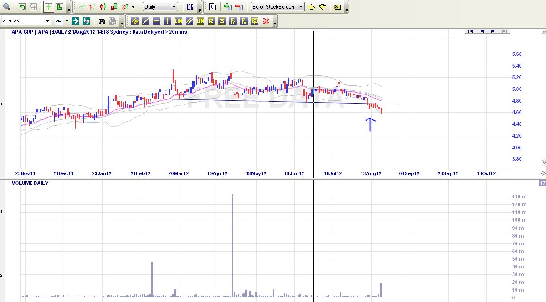
Task: Select the diagonal trend line tool
Action: [146, 21]
